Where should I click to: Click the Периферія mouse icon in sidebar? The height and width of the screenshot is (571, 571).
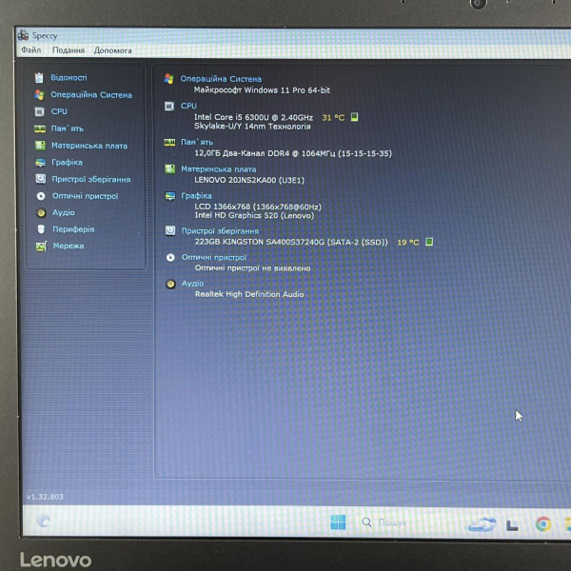click(41, 229)
